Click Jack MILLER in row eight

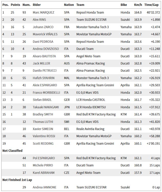[x=41, y=63]
